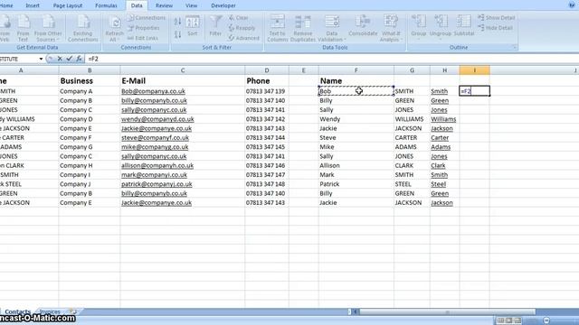Screen dimensions: 579x325
Task: Click Page Layout view status icon
Action: pyautogui.click(x=508, y=320)
